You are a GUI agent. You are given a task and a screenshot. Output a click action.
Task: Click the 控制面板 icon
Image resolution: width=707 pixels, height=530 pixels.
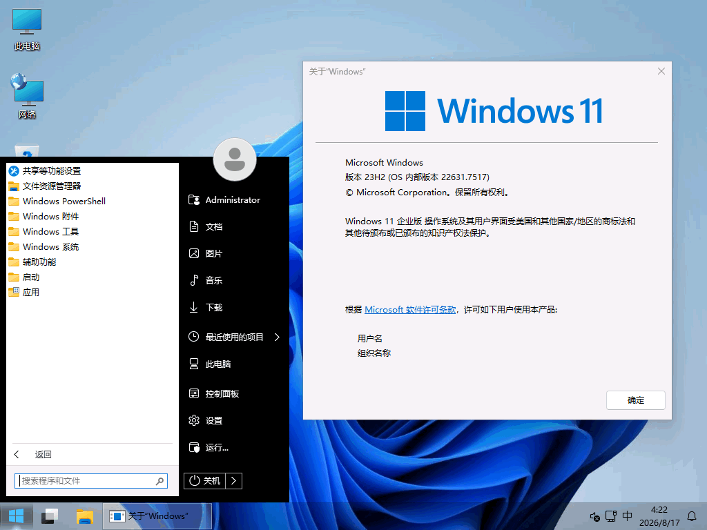[x=194, y=394]
